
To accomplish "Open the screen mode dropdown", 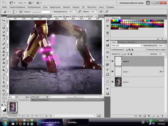I will (x=39, y=3).
